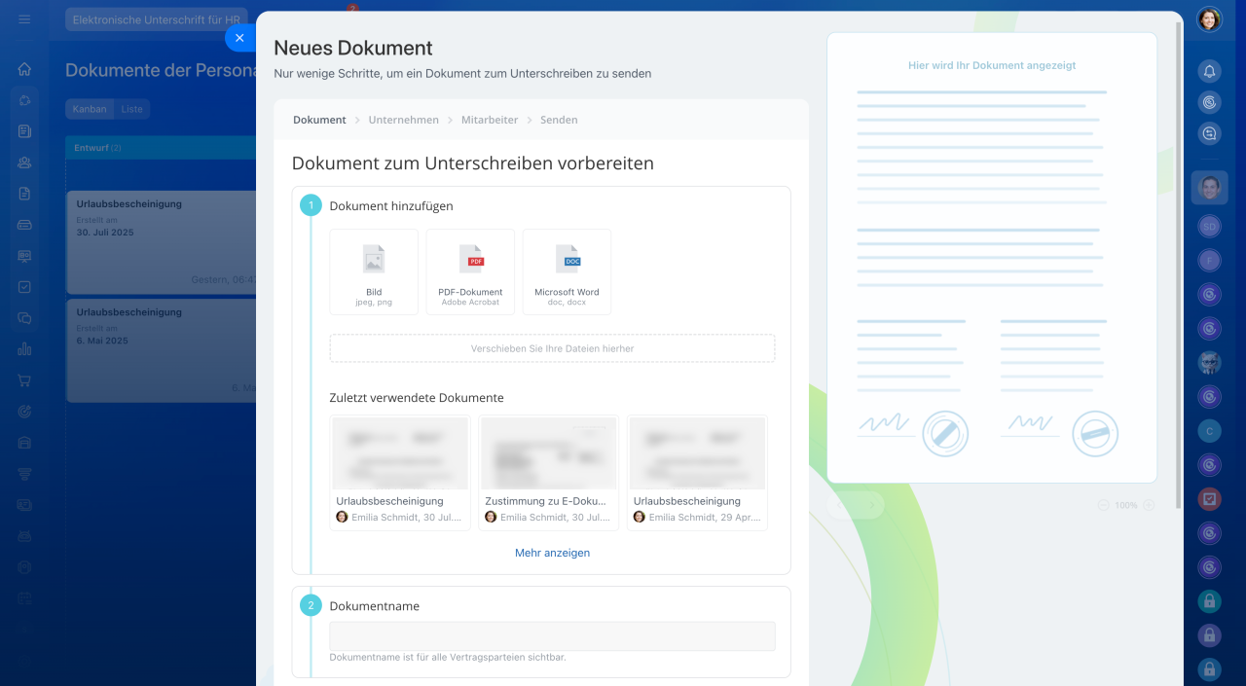Screen dimensions: 1246x686
Task: Open the red checkbox chat icon in right panel
Action: (x=1209, y=499)
